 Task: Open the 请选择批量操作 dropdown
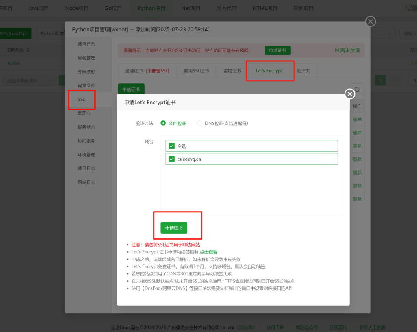(x=29, y=80)
